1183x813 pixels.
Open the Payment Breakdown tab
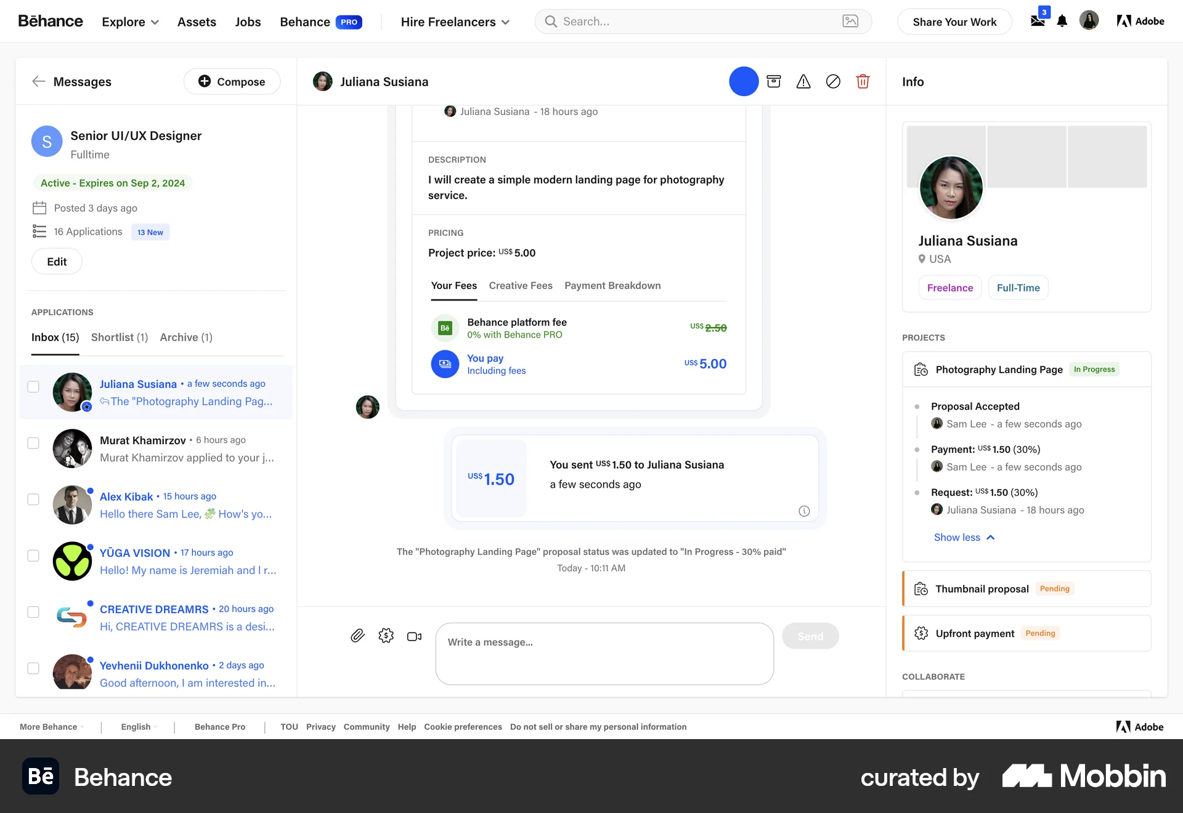[x=612, y=285]
